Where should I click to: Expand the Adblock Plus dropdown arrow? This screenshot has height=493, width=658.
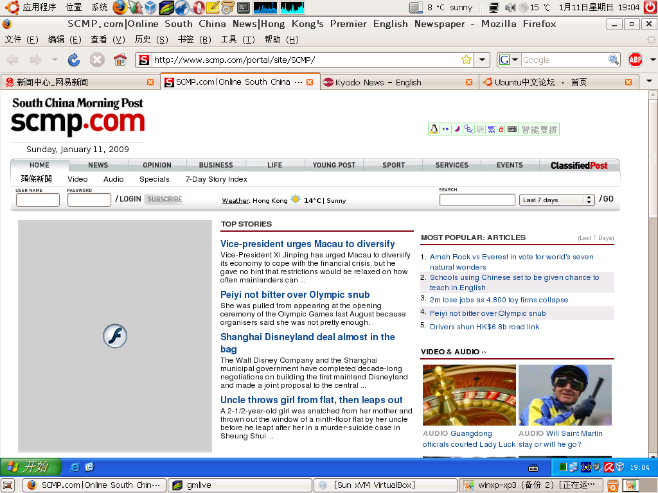(653, 60)
